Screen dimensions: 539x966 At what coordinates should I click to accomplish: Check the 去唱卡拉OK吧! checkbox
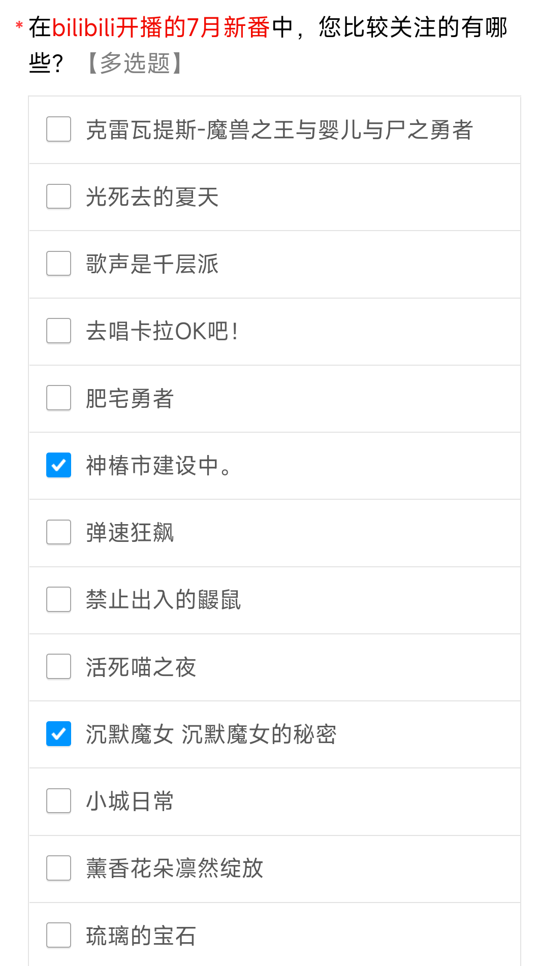(x=58, y=331)
